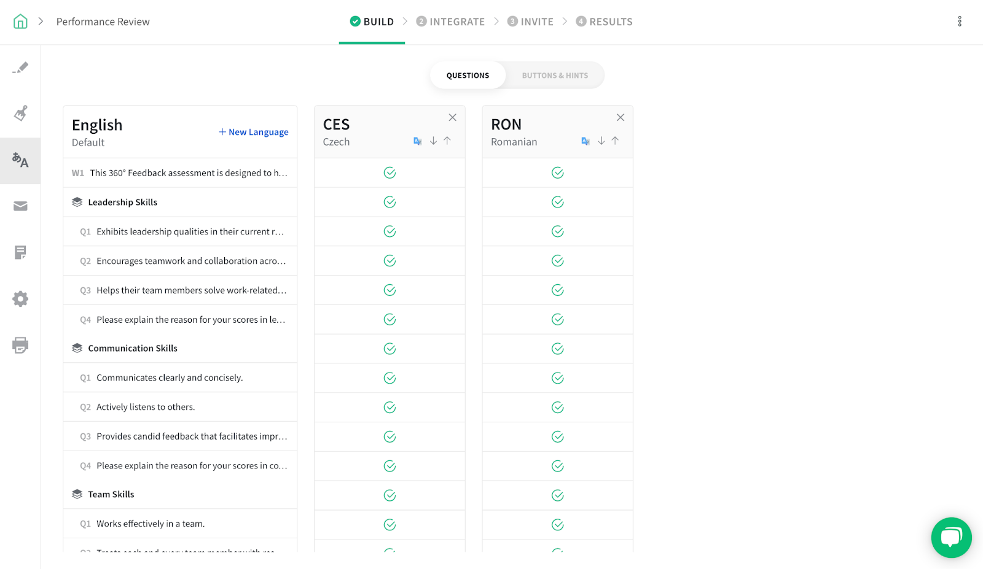This screenshot has width=983, height=569.
Task: Click the auto-translate icon for Czech
Action: (418, 141)
